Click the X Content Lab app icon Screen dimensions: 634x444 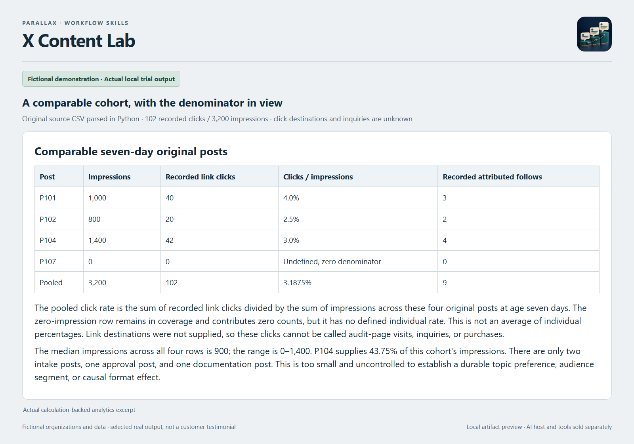(594, 34)
